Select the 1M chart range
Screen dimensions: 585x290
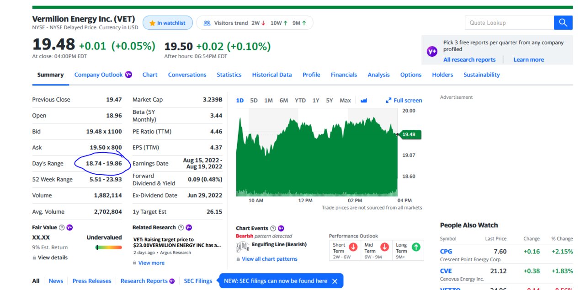(x=268, y=100)
